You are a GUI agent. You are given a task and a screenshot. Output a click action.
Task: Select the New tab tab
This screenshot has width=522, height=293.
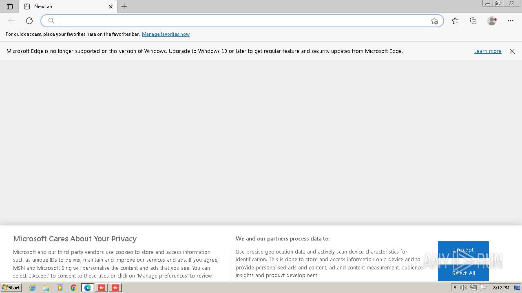point(68,7)
